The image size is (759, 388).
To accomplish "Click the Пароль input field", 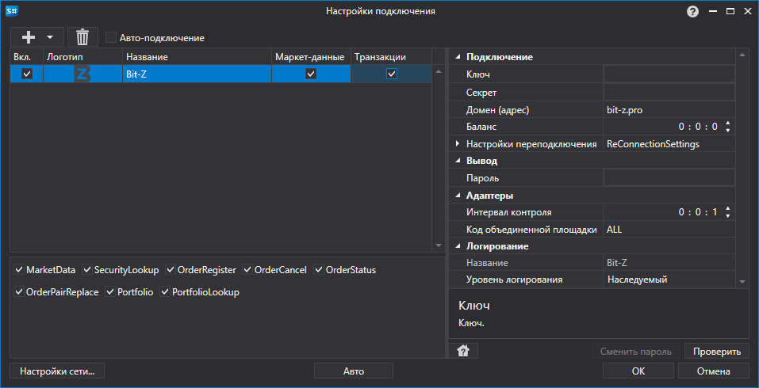I will tap(669, 178).
